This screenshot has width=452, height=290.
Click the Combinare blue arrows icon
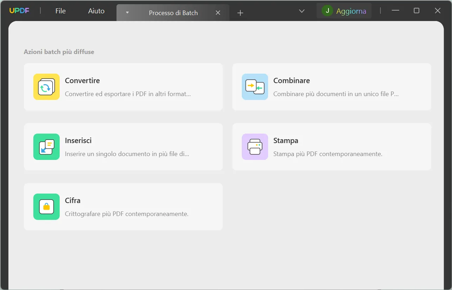(x=255, y=87)
